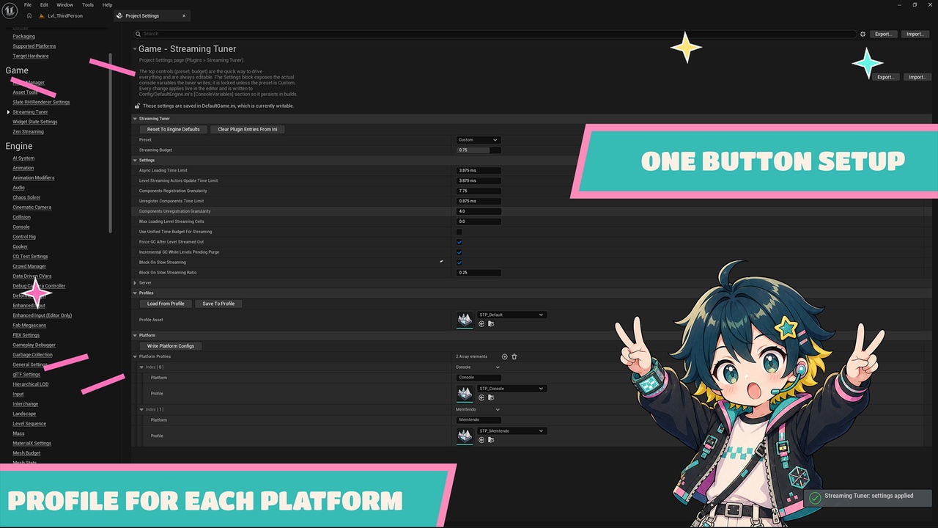Viewport: 938px width, 528px height.
Task: Open the Tools menu
Action: (88, 4)
